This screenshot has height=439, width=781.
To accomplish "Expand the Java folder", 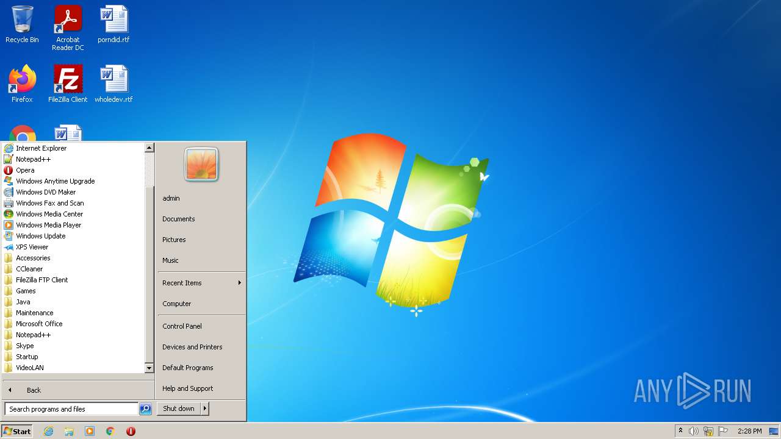I will 73,302.
